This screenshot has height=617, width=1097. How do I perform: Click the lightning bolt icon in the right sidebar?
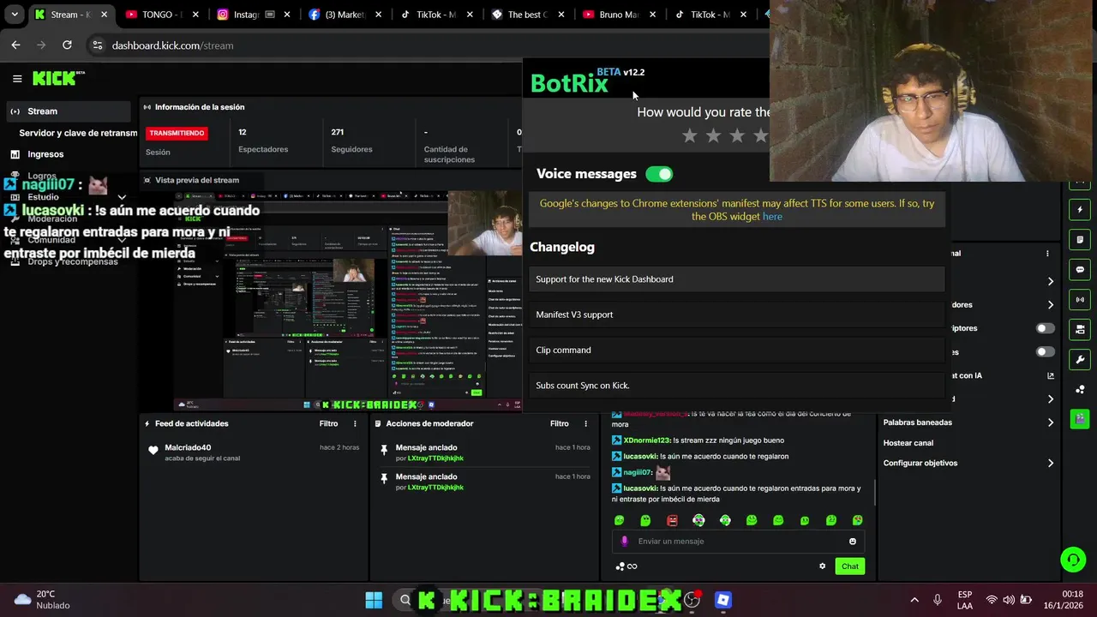[x=1080, y=210]
